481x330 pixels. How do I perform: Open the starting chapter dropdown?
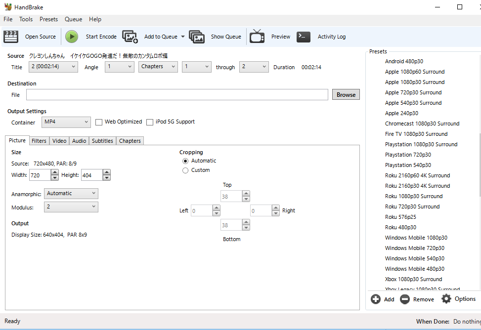click(197, 67)
